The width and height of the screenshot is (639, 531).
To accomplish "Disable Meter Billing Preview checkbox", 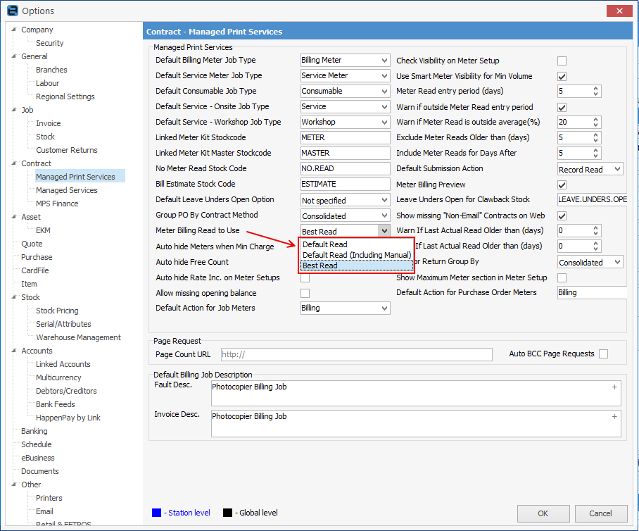I will 562,185.
